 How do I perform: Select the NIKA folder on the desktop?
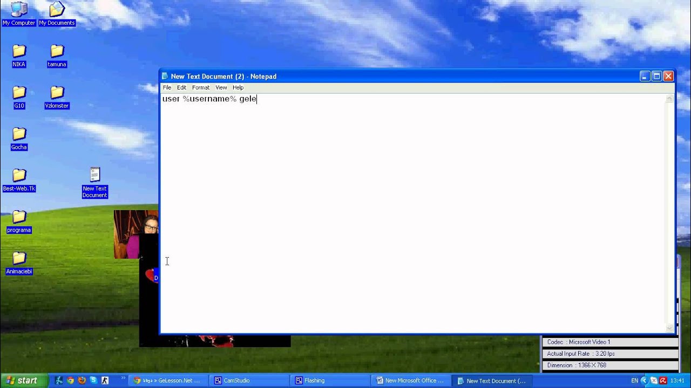coord(19,56)
